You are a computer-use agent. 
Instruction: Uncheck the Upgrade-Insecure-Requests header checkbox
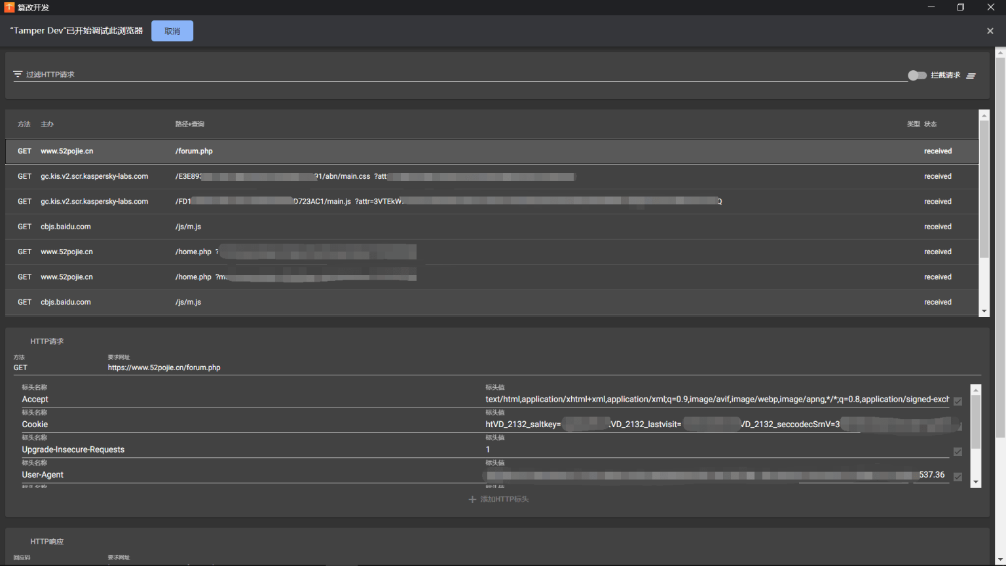pos(958,452)
